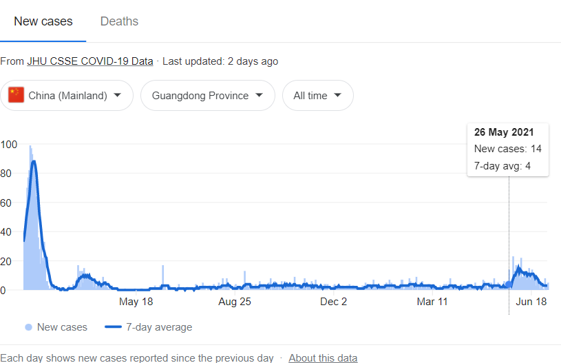Open the About this data link

[x=323, y=358]
